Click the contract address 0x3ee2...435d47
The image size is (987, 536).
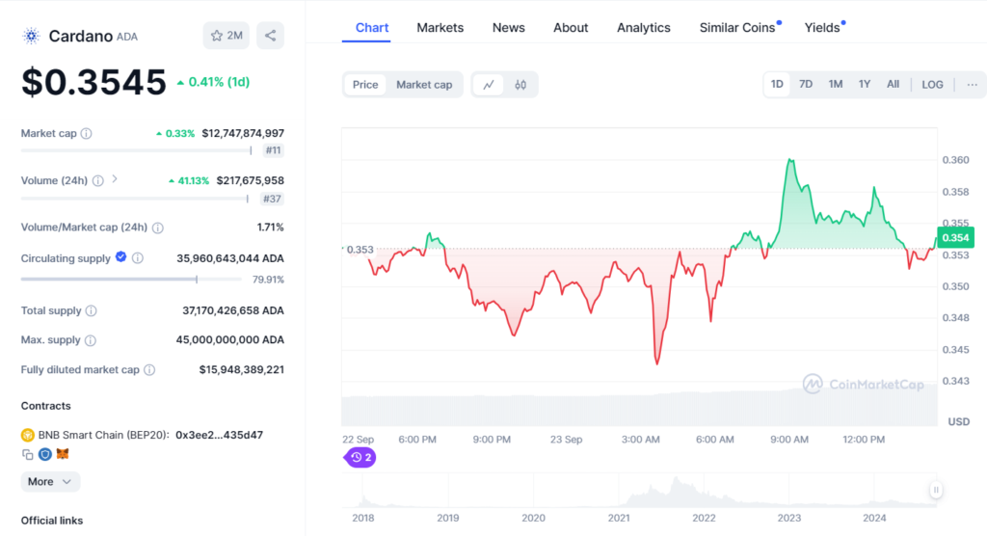pyautogui.click(x=219, y=435)
